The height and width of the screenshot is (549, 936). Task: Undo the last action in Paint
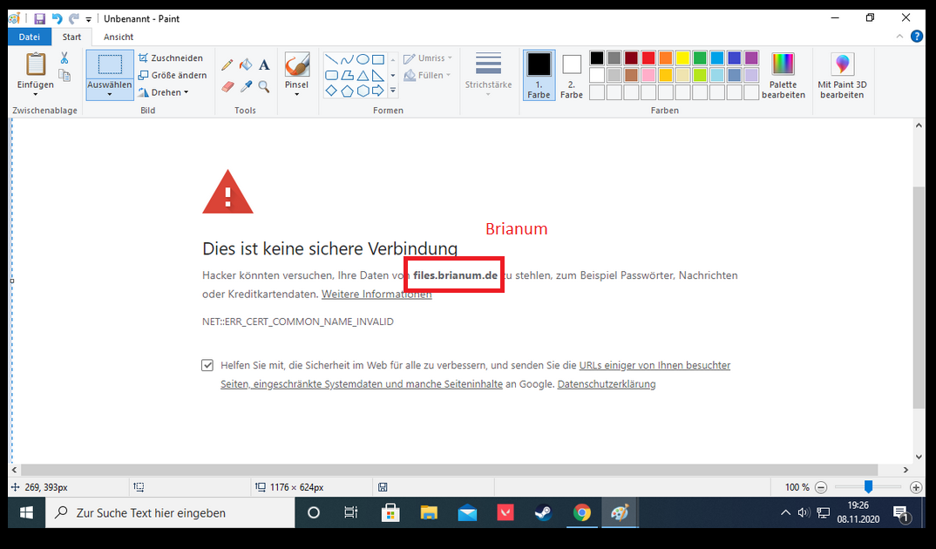(x=57, y=18)
